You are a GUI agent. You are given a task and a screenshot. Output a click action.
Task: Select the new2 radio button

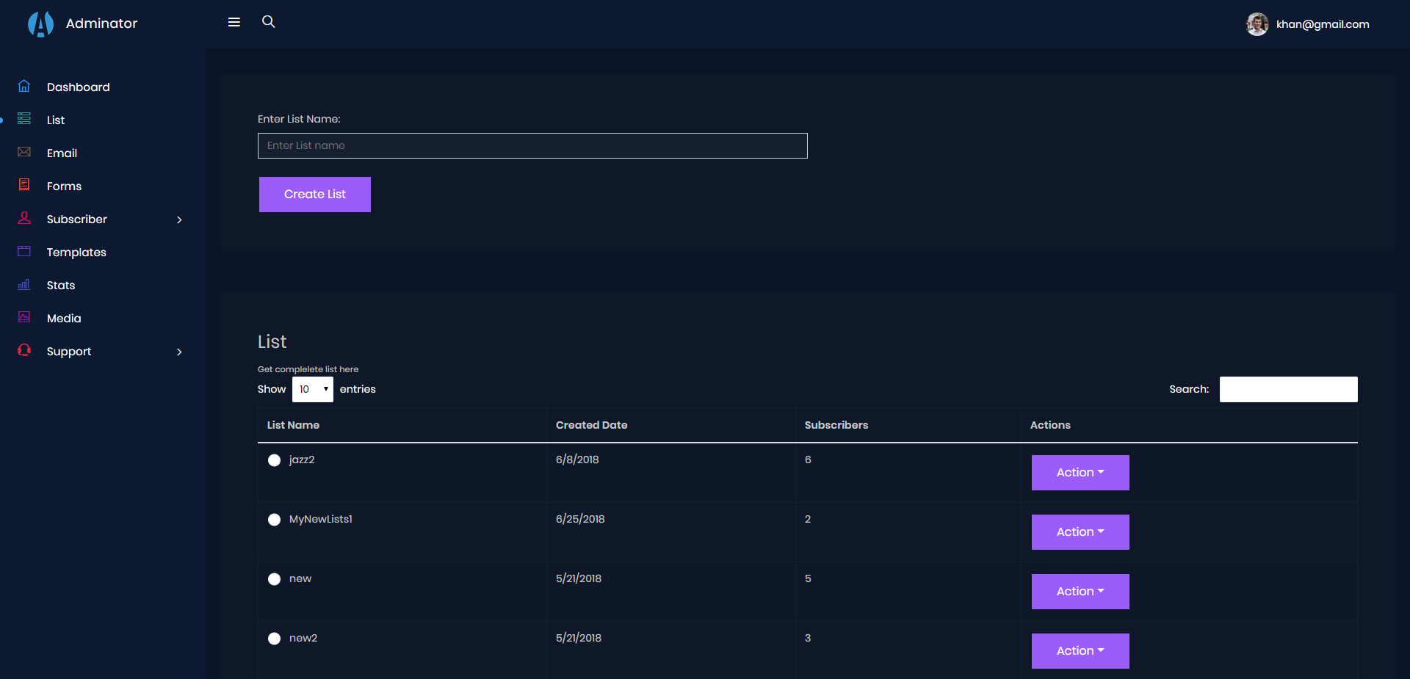point(274,639)
